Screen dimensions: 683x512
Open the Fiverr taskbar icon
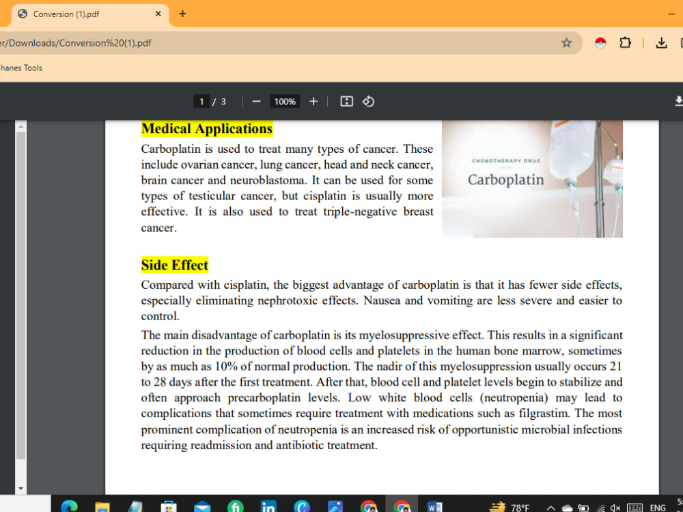(x=235, y=507)
